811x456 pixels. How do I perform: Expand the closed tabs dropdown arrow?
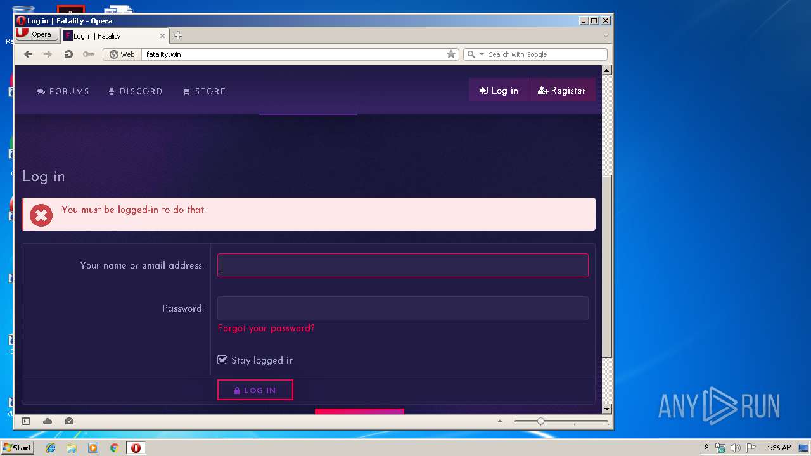pos(606,35)
